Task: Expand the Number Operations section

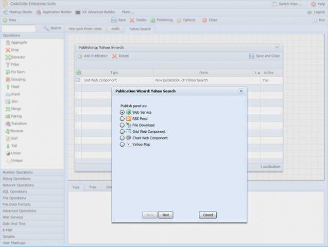Action: [32, 172]
